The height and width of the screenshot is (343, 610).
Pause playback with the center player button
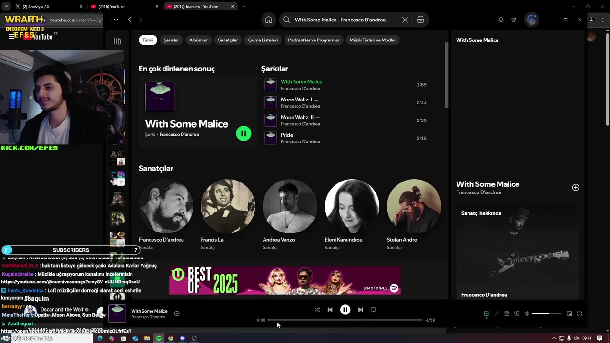click(x=345, y=310)
